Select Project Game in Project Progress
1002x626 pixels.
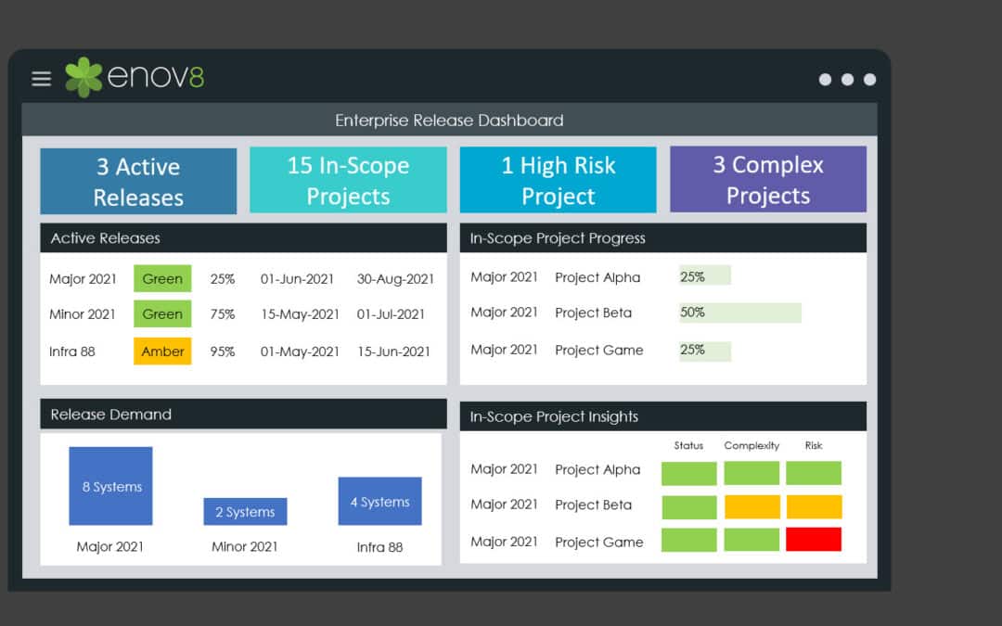[598, 350]
